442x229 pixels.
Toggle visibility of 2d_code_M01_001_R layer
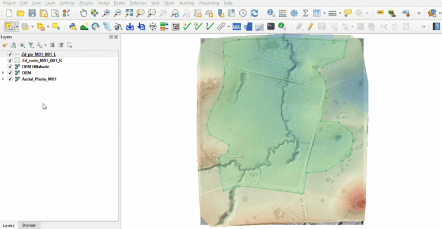coord(10,61)
